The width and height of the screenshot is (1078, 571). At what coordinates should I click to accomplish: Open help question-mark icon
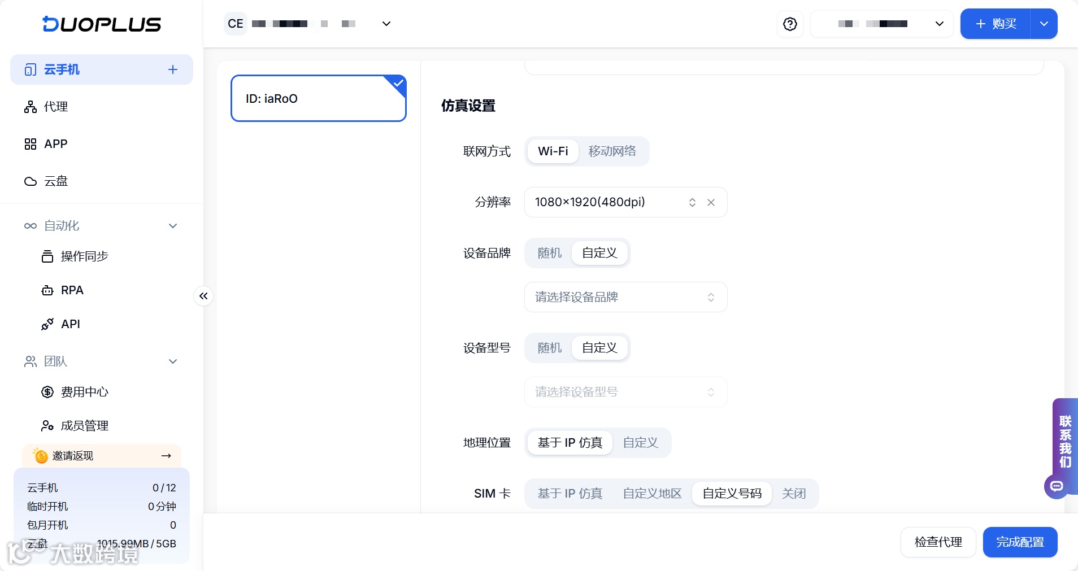coord(790,24)
